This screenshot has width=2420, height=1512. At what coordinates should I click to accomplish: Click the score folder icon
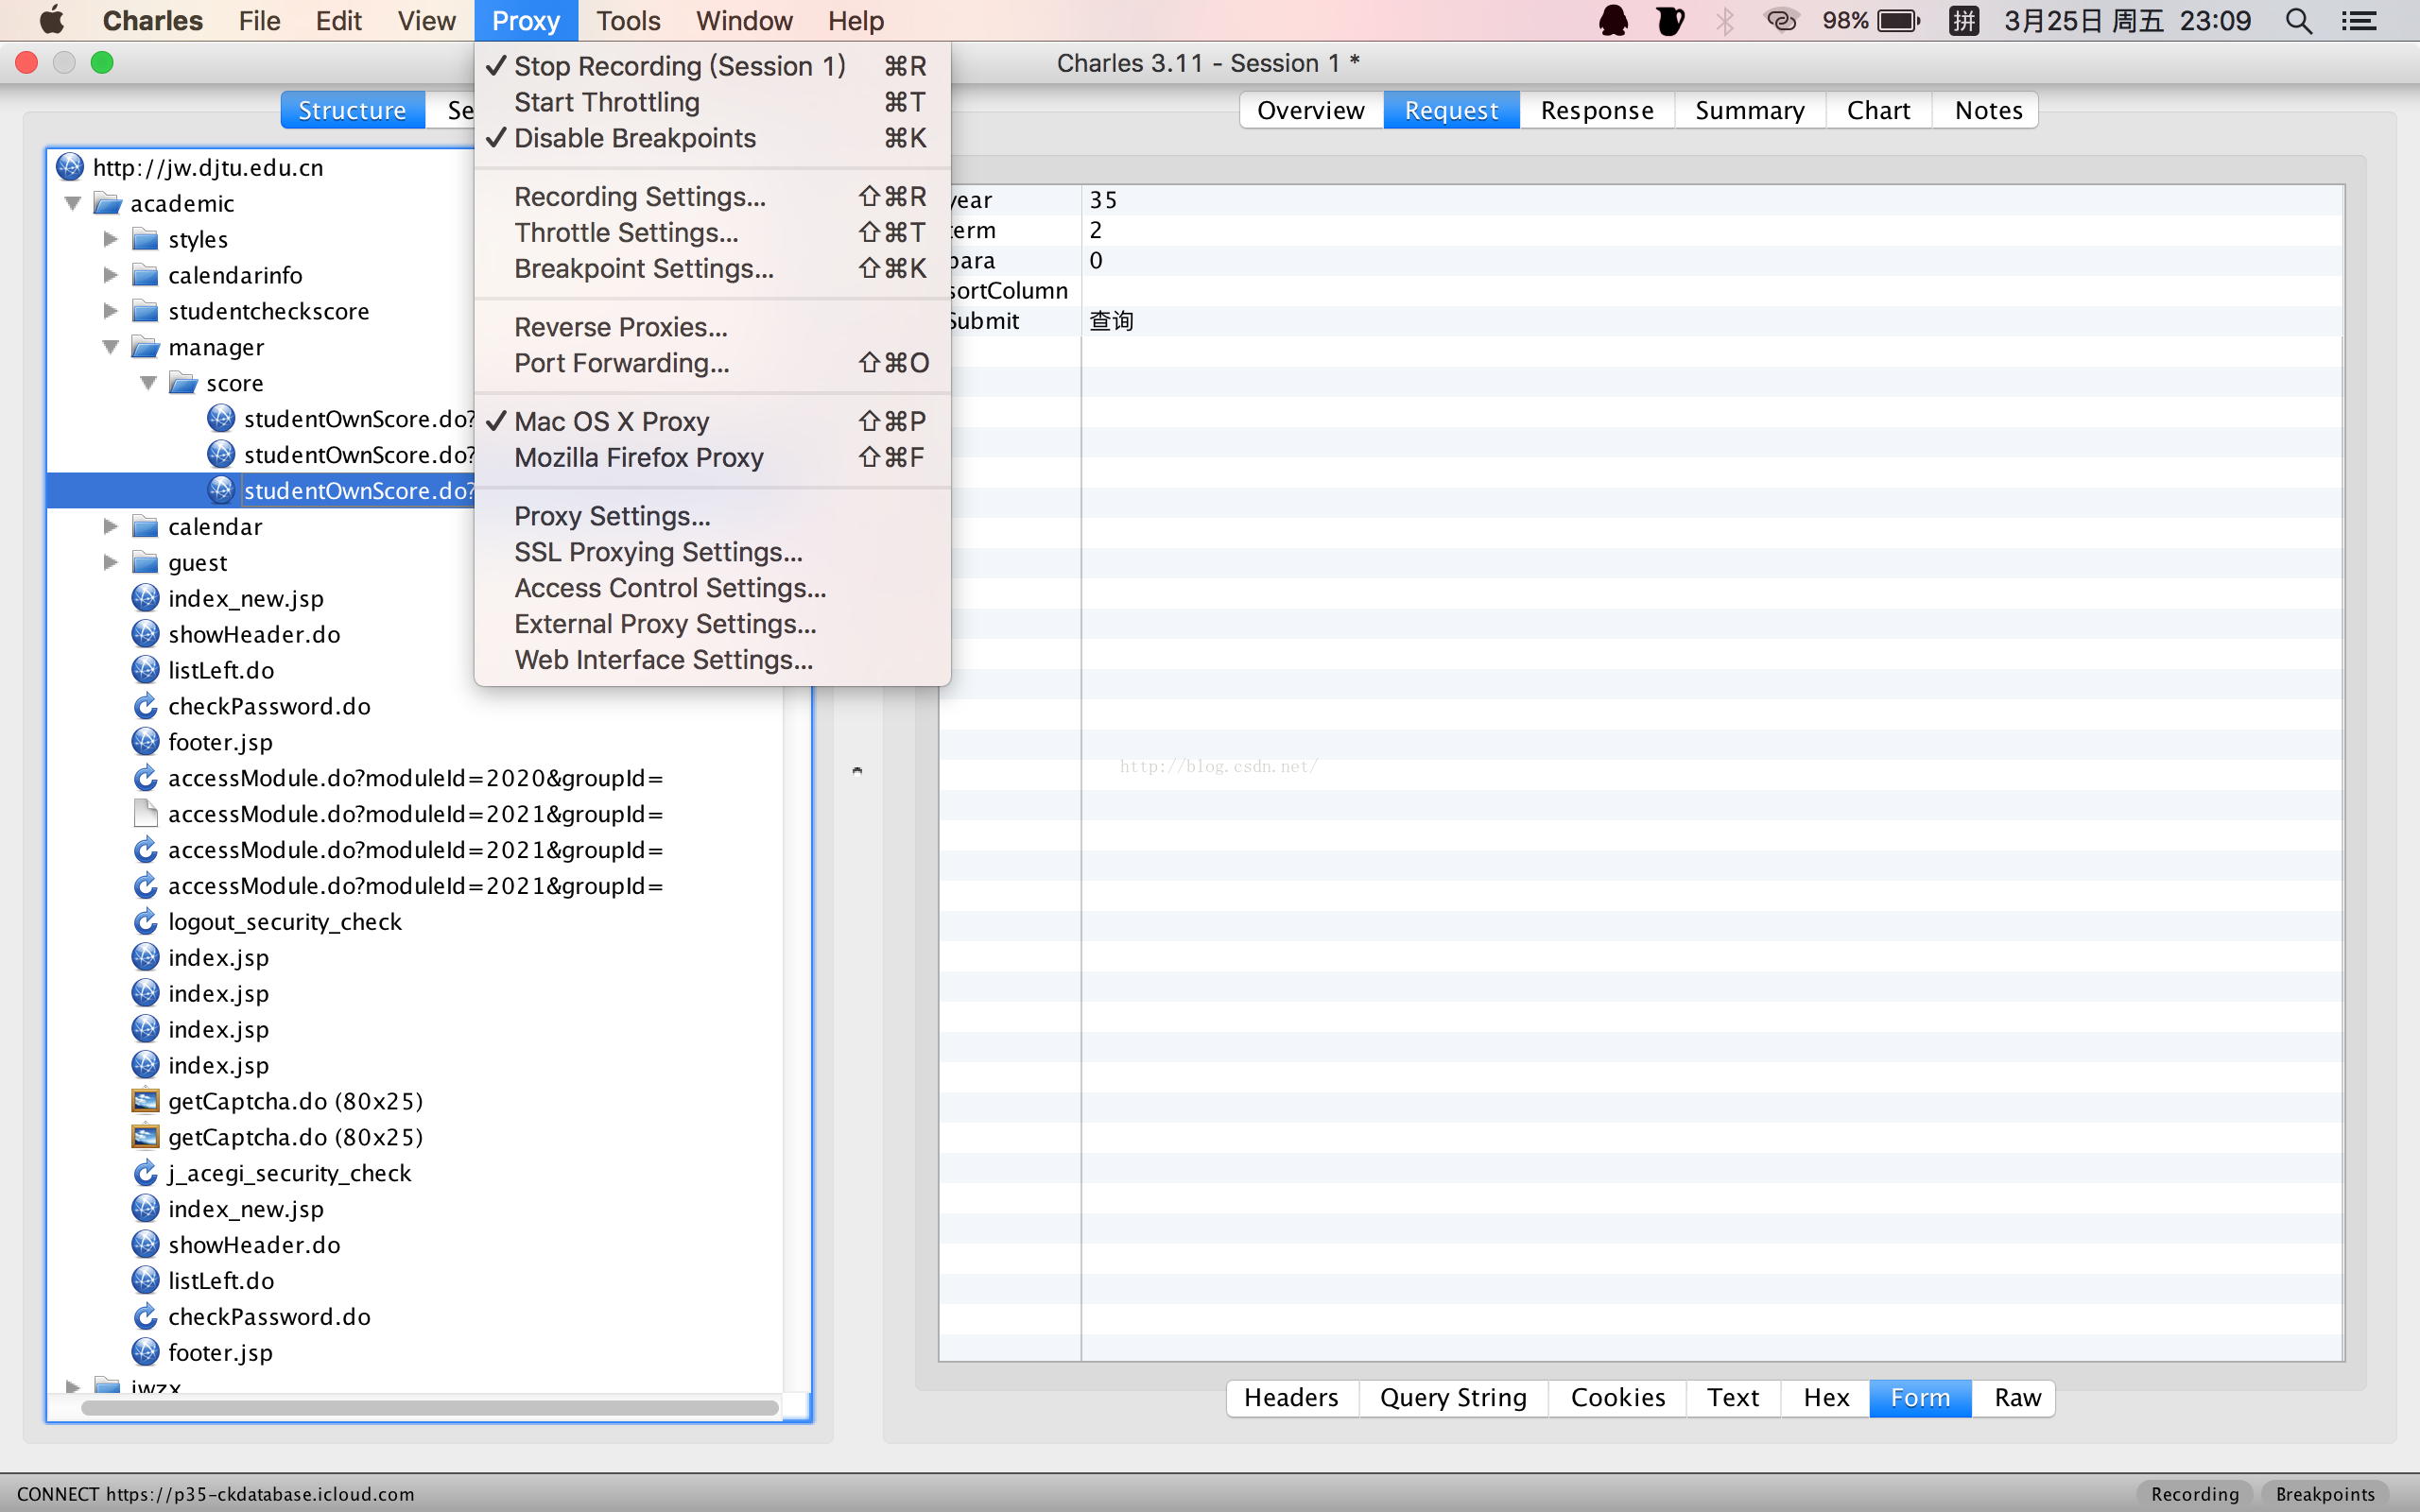tap(184, 383)
